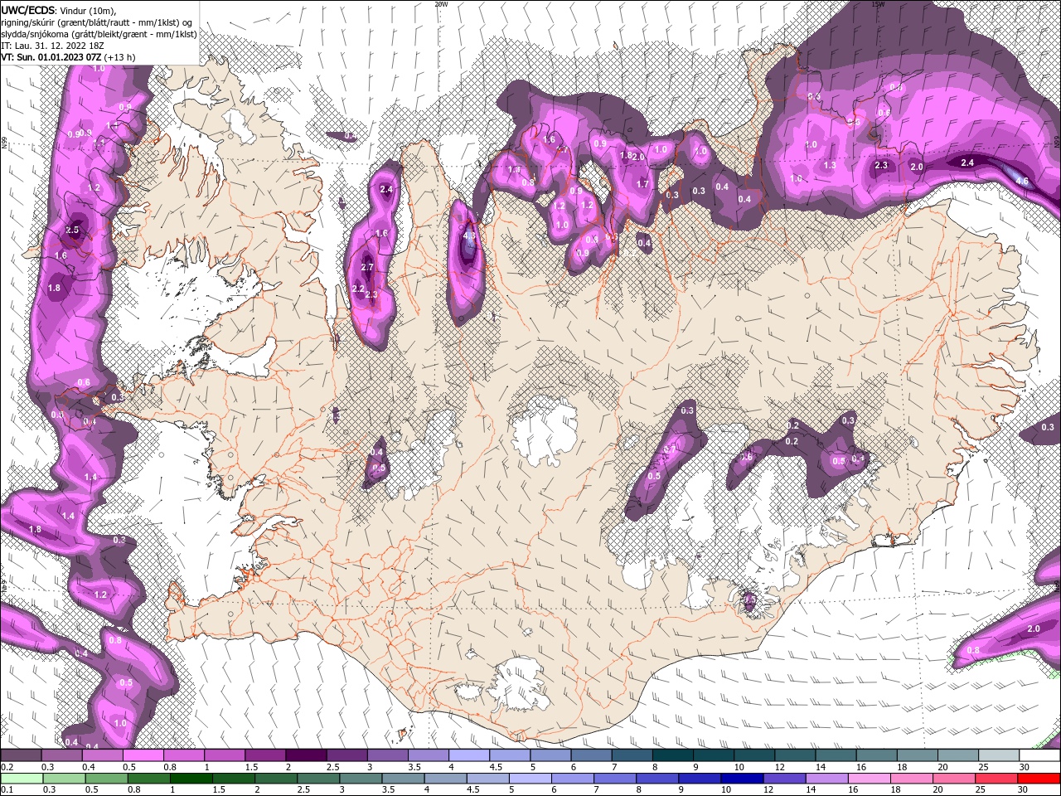The image size is (1061, 796).
Task: Click the 0.1–0.3 pale green rain scale swatch
Action: click(21, 779)
